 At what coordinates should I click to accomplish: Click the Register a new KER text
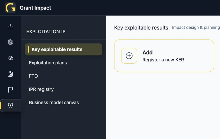pos(163,60)
